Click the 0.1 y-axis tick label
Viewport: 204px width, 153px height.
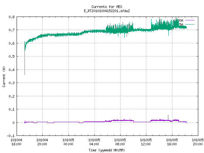(x=11, y=109)
